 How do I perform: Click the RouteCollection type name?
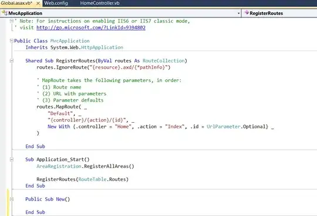[x=164, y=60]
